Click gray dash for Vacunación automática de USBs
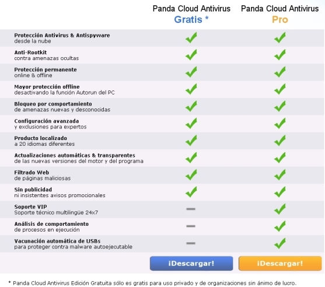 pos(191,243)
